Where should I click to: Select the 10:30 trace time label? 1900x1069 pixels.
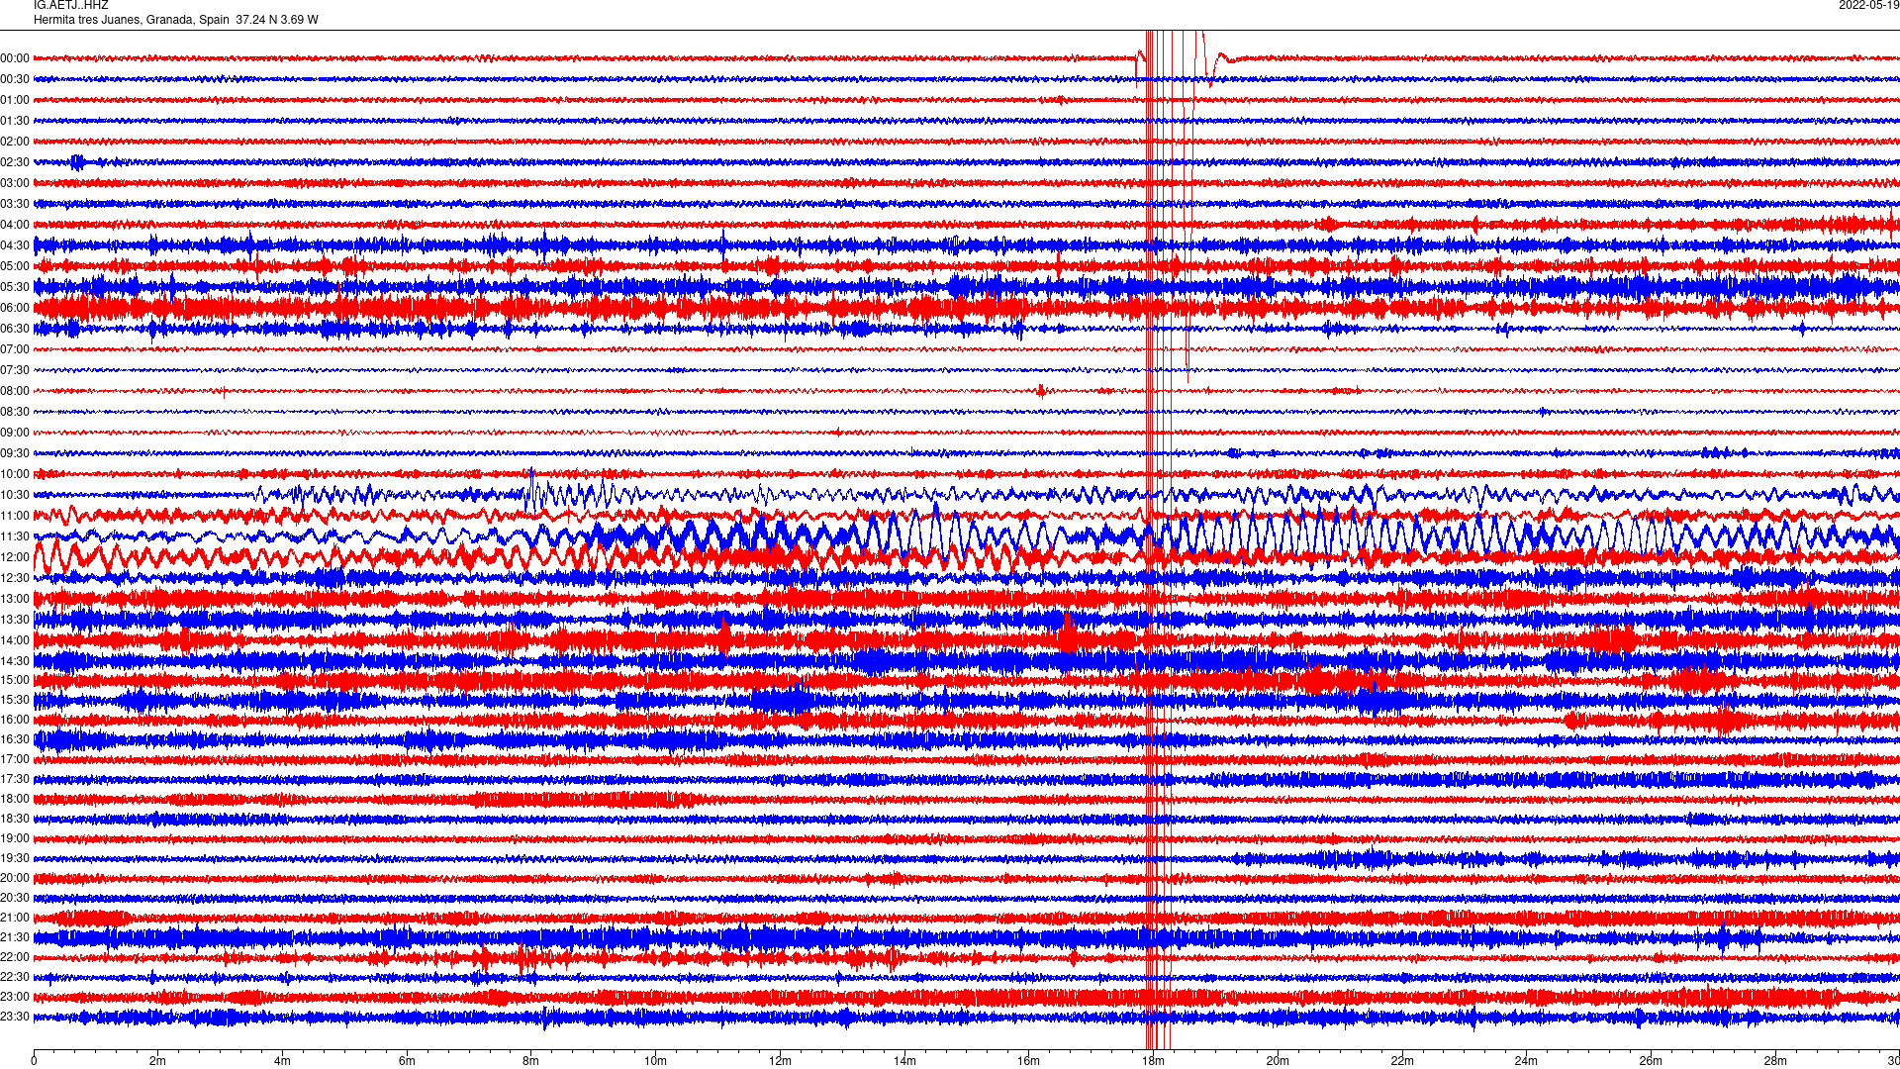point(15,495)
